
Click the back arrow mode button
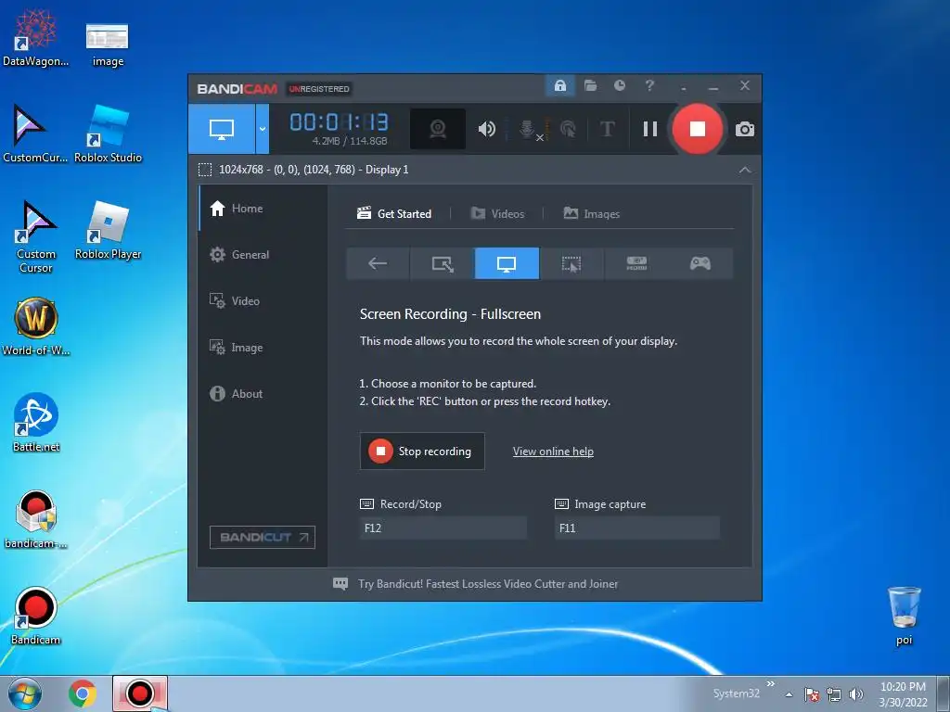click(x=378, y=263)
